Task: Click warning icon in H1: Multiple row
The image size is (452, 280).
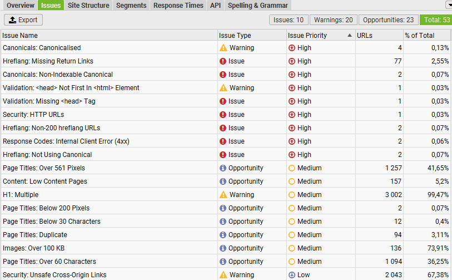Action: pyautogui.click(x=223, y=195)
